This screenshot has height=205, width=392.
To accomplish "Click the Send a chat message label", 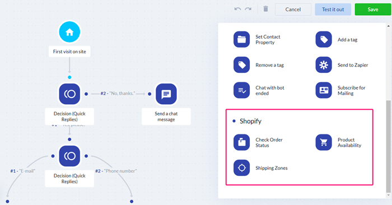I will (166, 117).
